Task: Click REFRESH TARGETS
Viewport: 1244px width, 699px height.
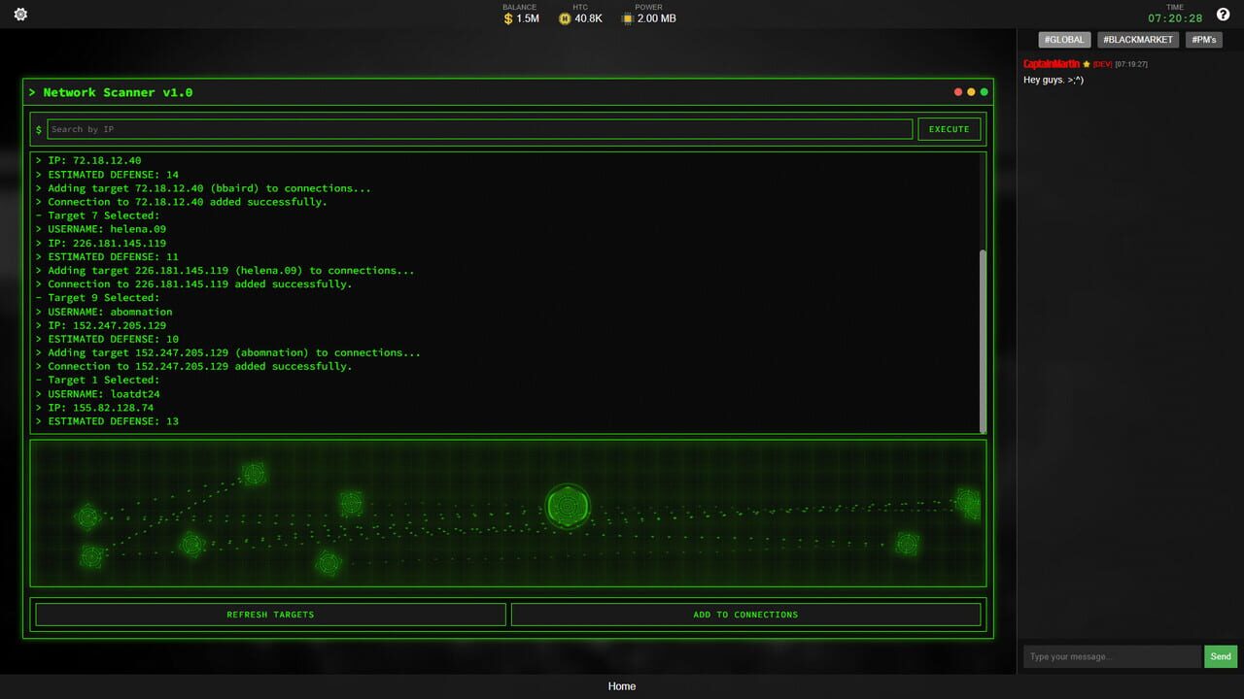Action: click(270, 615)
